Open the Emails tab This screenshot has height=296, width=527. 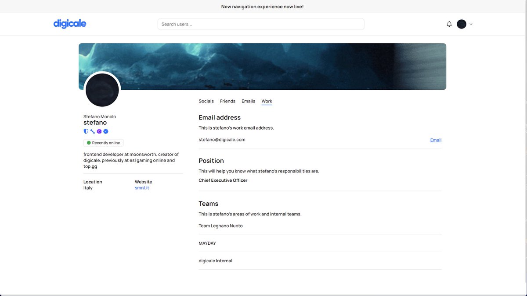click(x=248, y=101)
